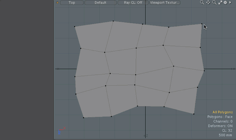This screenshot has height=140, width=236.
Task: Click the XZ axis gizmo in the corner
Action: (x=62, y=131)
